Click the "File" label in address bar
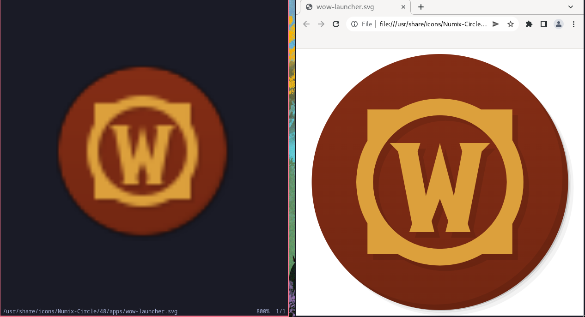 pyautogui.click(x=367, y=24)
